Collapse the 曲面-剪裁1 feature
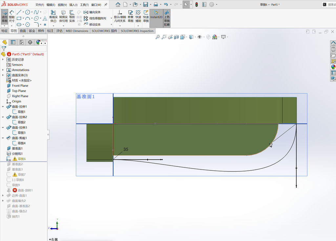 [x=3, y=138]
